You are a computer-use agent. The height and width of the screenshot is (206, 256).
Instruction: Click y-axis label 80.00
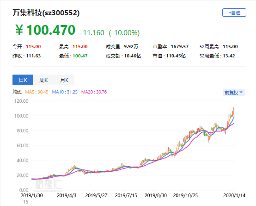pos(22,131)
